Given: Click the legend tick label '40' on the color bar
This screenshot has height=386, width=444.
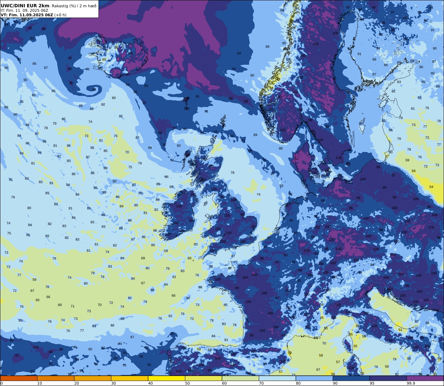Looking at the screenshot, I should [x=151, y=383].
